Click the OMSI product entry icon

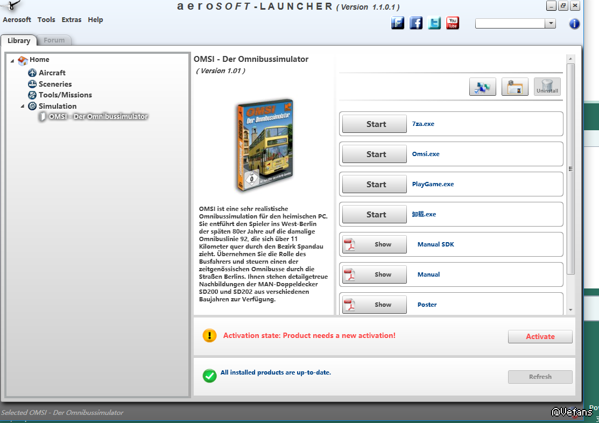pyautogui.click(x=43, y=117)
